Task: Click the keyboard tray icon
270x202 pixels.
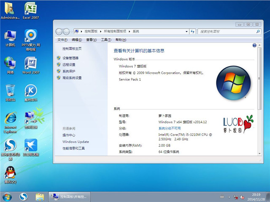Action: coord(222,197)
